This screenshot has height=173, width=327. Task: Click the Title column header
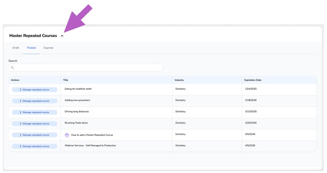[66, 80]
